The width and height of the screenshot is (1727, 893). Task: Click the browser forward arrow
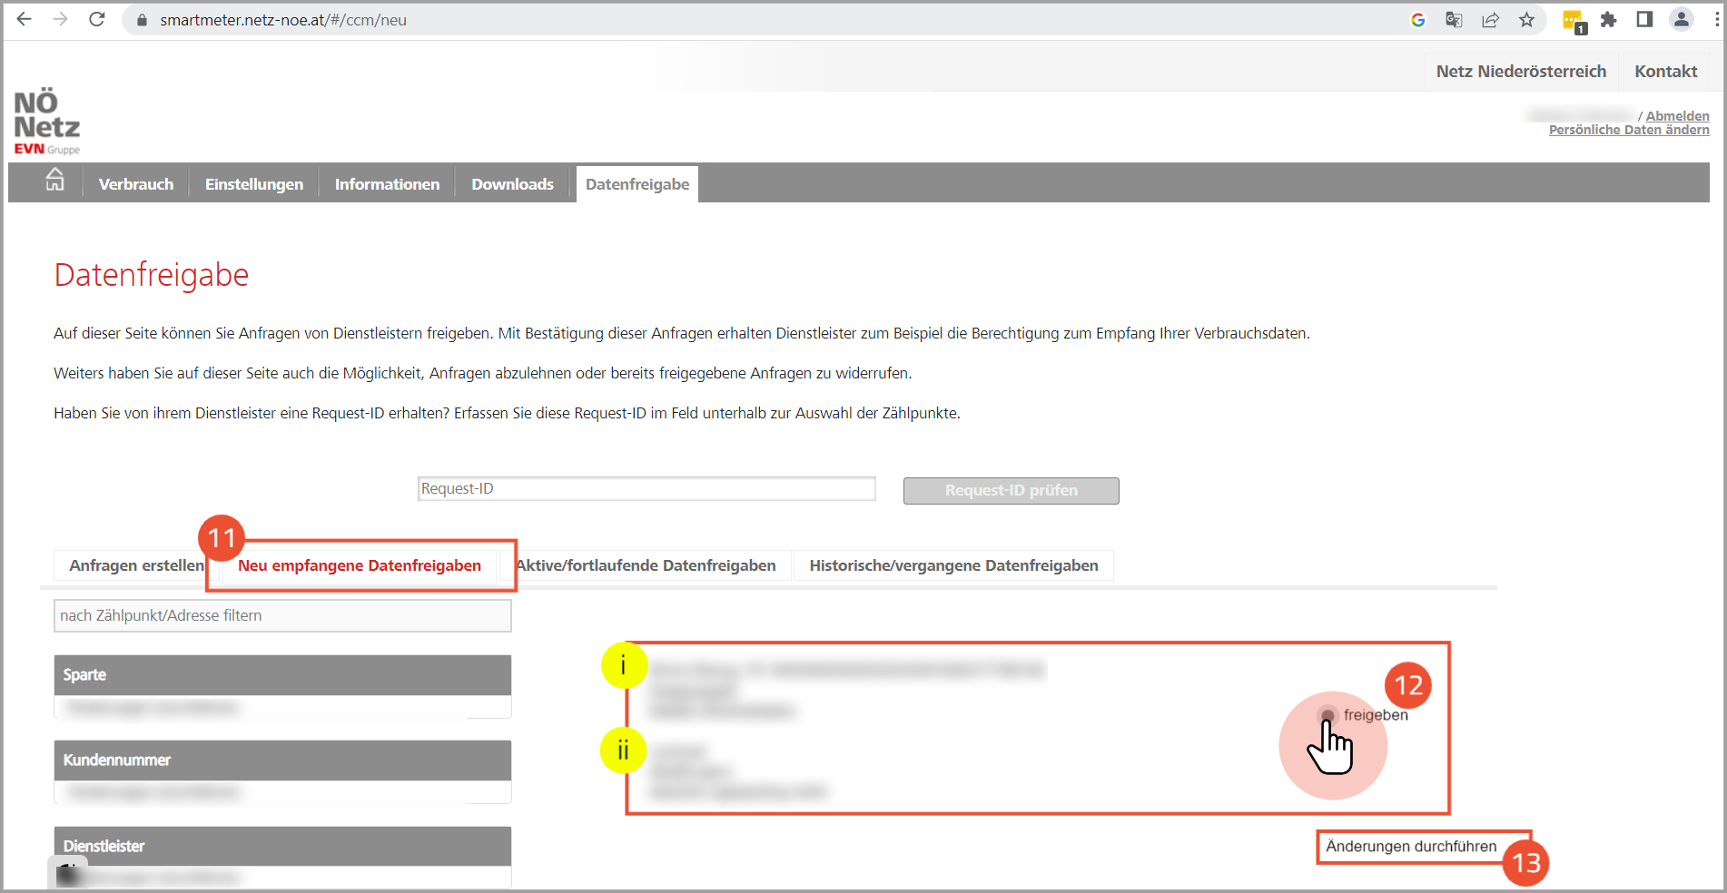point(61,19)
